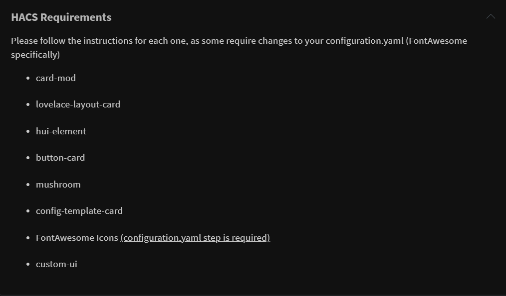This screenshot has height=296, width=506.
Task: Select the lovelace-layout-card entry
Action: pos(78,104)
